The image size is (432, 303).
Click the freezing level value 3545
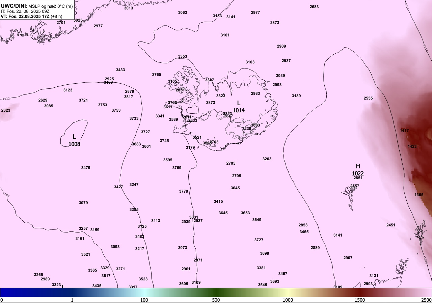coord(263,285)
